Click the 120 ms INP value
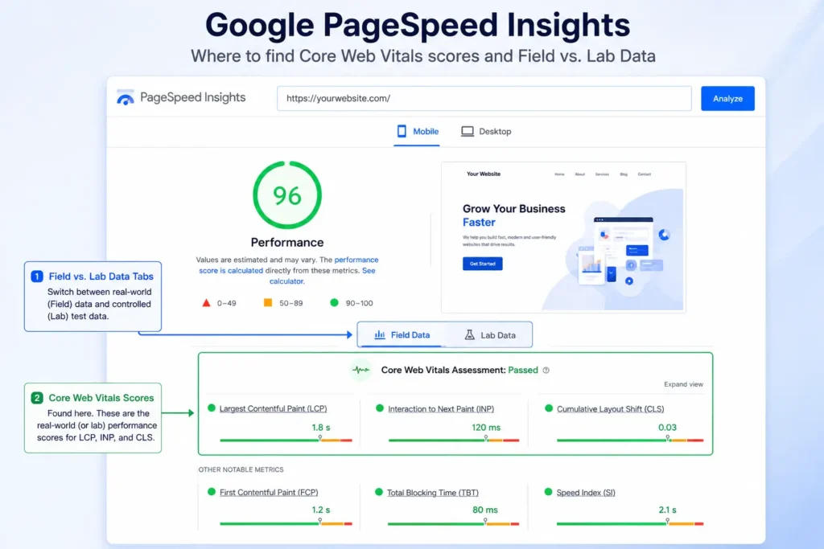Screen dimensions: 824x549 (x=486, y=428)
